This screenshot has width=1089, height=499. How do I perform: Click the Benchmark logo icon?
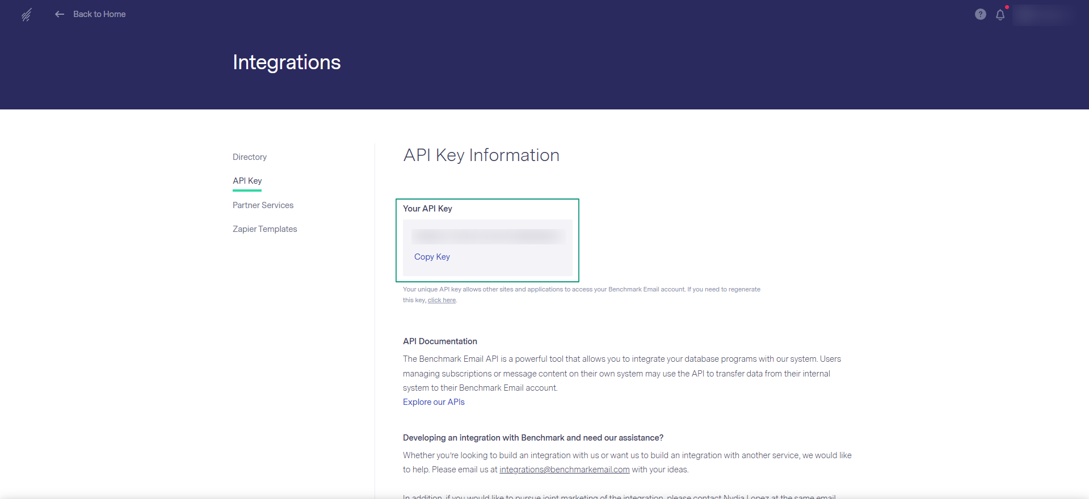click(26, 15)
